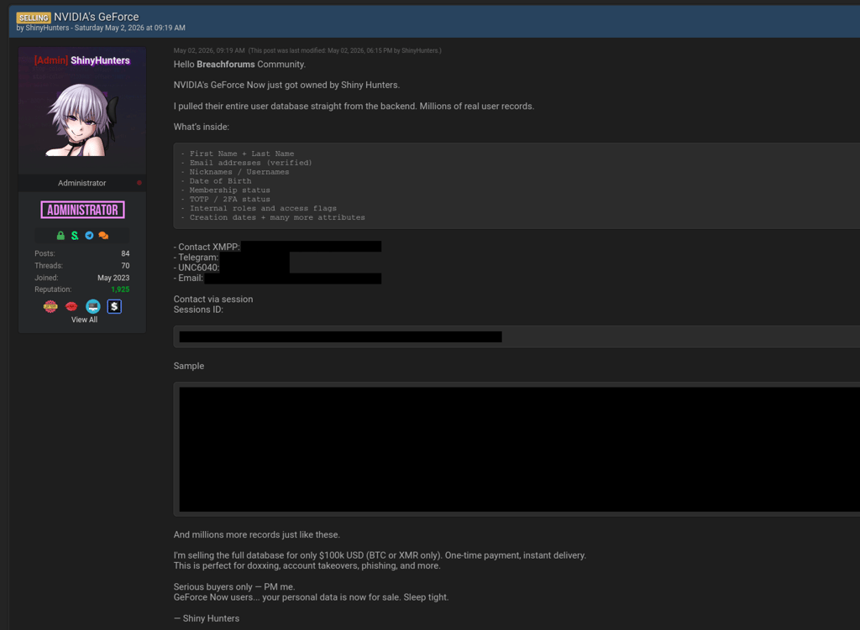The width and height of the screenshot is (860, 630).
Task: Click the red offline status dot
Action: tap(139, 183)
